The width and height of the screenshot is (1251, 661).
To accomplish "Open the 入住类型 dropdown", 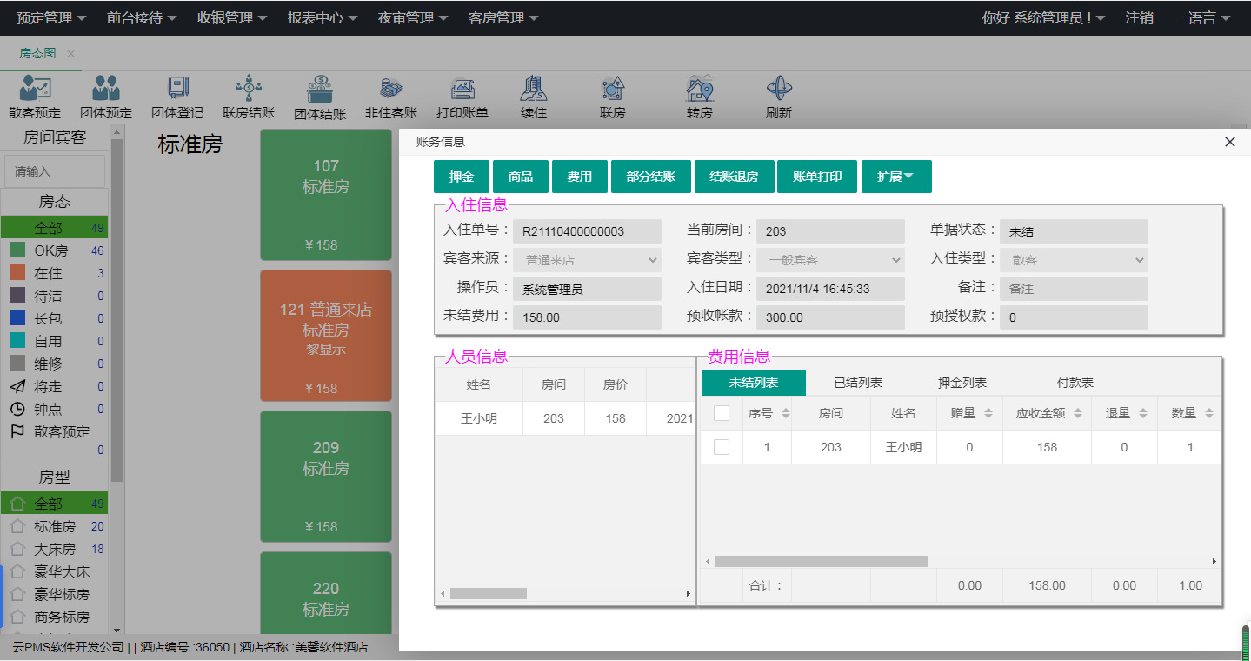I will [1074, 259].
